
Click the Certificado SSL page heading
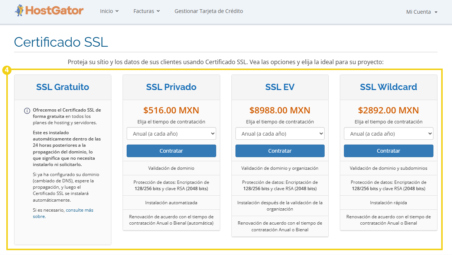[x=61, y=42]
